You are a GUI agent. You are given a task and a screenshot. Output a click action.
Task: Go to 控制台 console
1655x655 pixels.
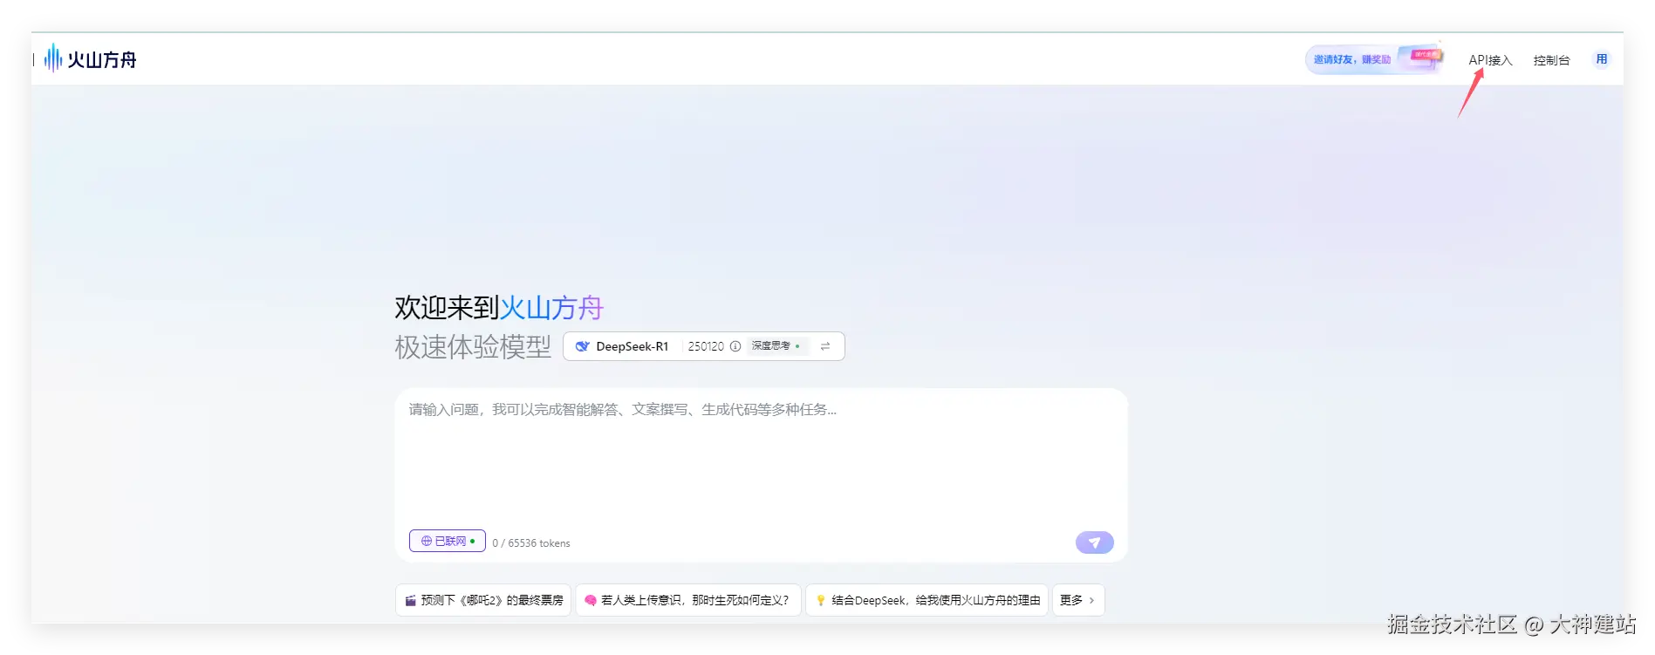(x=1551, y=60)
